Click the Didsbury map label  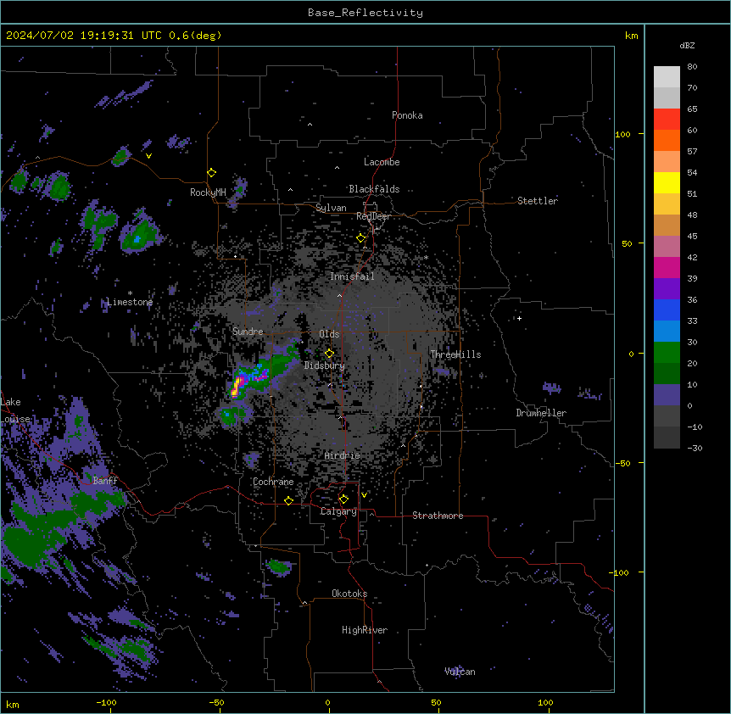pyautogui.click(x=325, y=365)
